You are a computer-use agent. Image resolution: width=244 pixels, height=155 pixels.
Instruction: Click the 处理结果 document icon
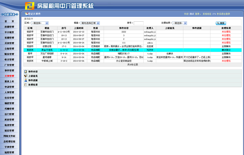[x=26, y=85]
